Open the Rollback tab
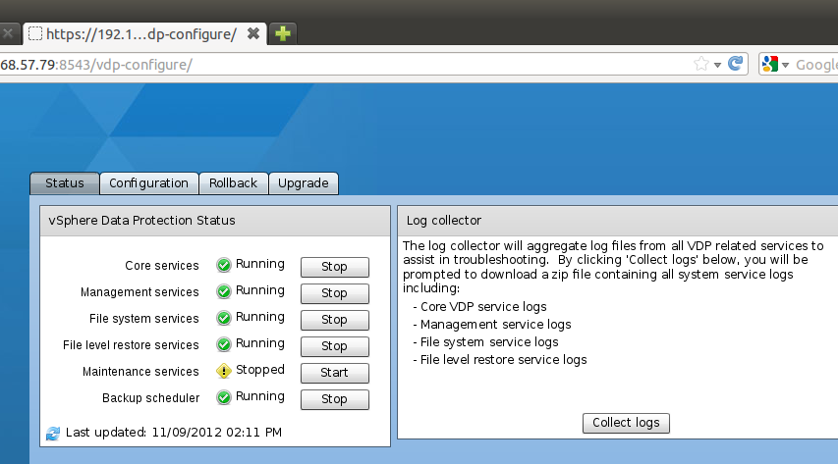This screenshot has height=464, width=838. click(233, 183)
